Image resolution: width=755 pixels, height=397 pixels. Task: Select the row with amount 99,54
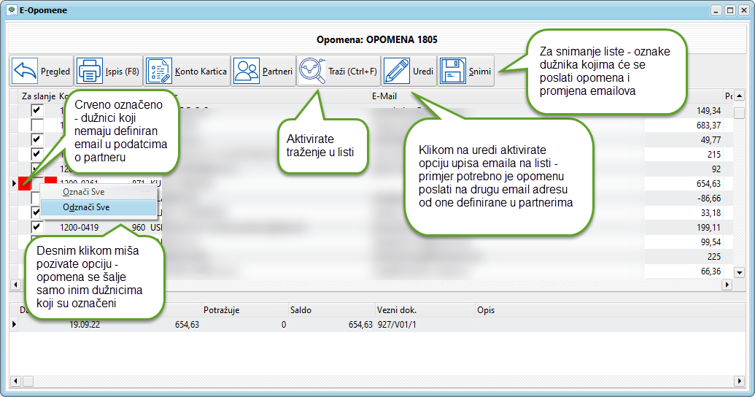(x=371, y=242)
